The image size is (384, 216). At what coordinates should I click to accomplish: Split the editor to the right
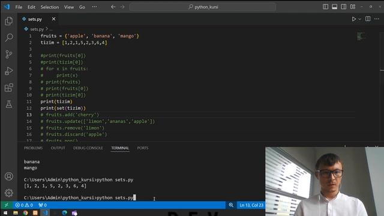tap(368, 19)
